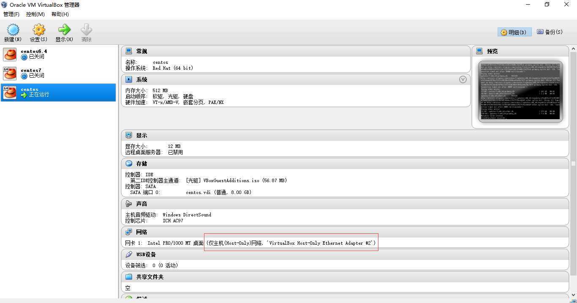577x303 pixels.
Task: Click the VM preview thumbnail
Action: 520,91
